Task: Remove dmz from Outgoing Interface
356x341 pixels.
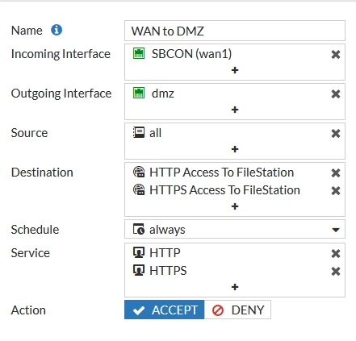Action: [336, 94]
